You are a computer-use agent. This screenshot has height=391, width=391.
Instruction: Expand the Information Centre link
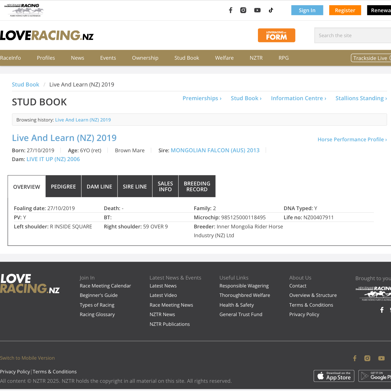tap(298, 98)
